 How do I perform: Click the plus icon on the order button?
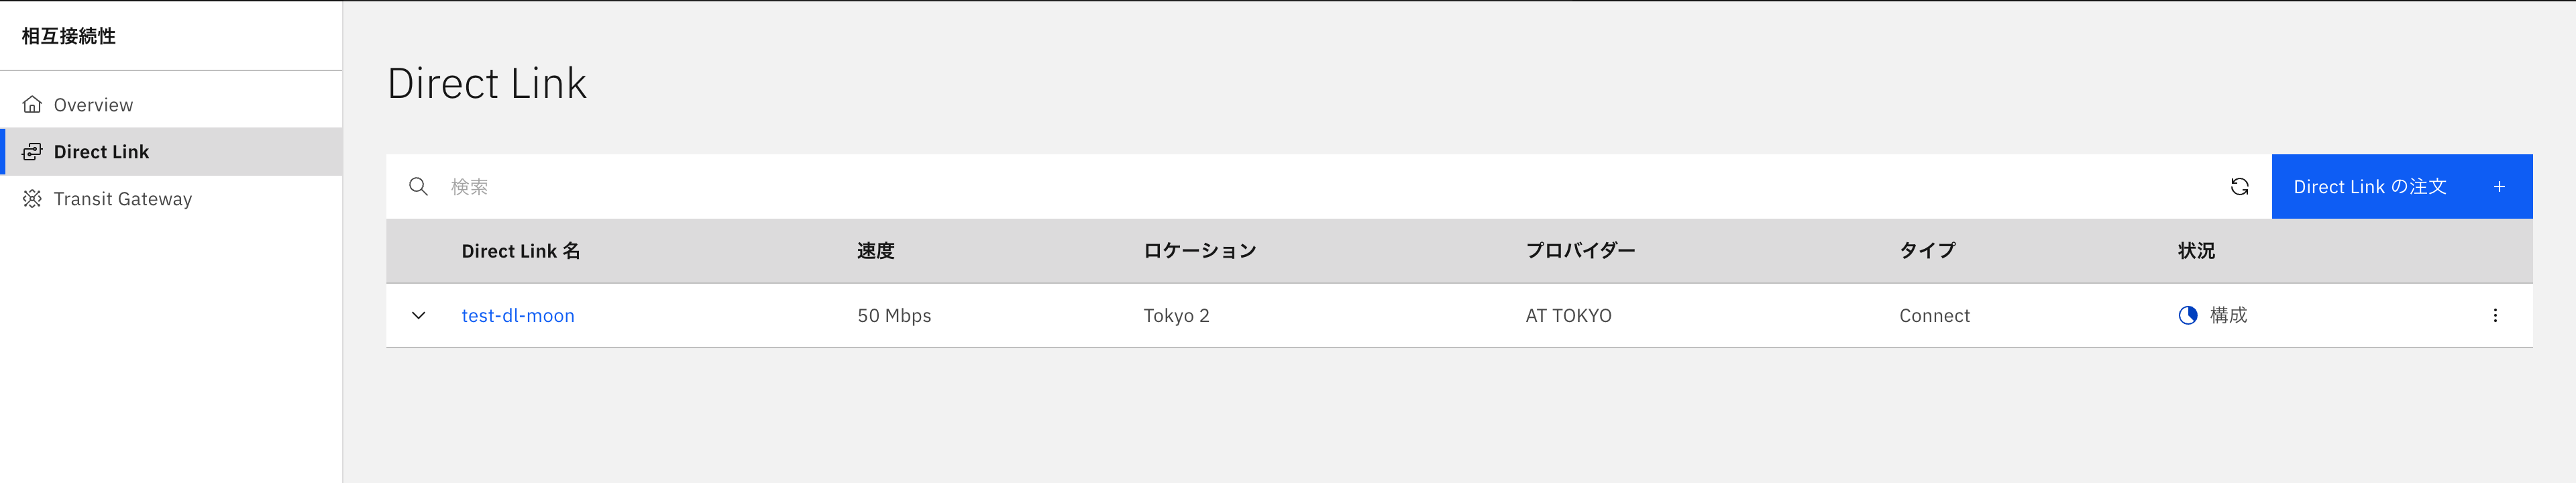click(2500, 186)
